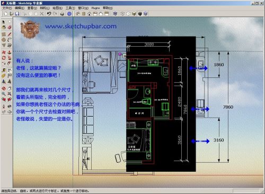Select the Circle tool
The image size is (265, 194).
[x=4, y=40]
